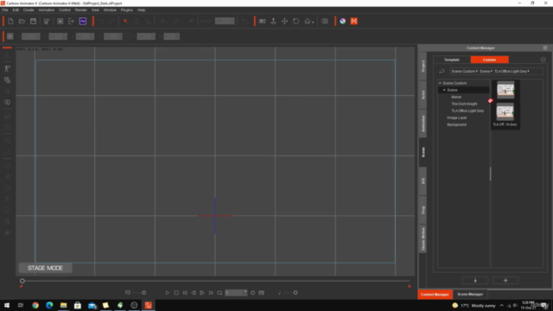Click the download arrow button in Content Manager
553x311 pixels.
pos(475,280)
